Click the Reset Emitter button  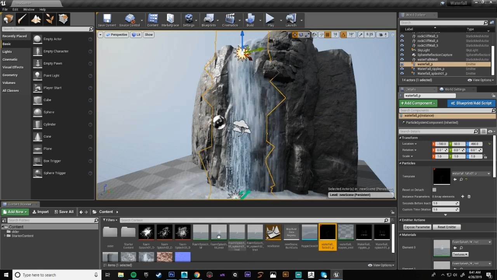447,227
